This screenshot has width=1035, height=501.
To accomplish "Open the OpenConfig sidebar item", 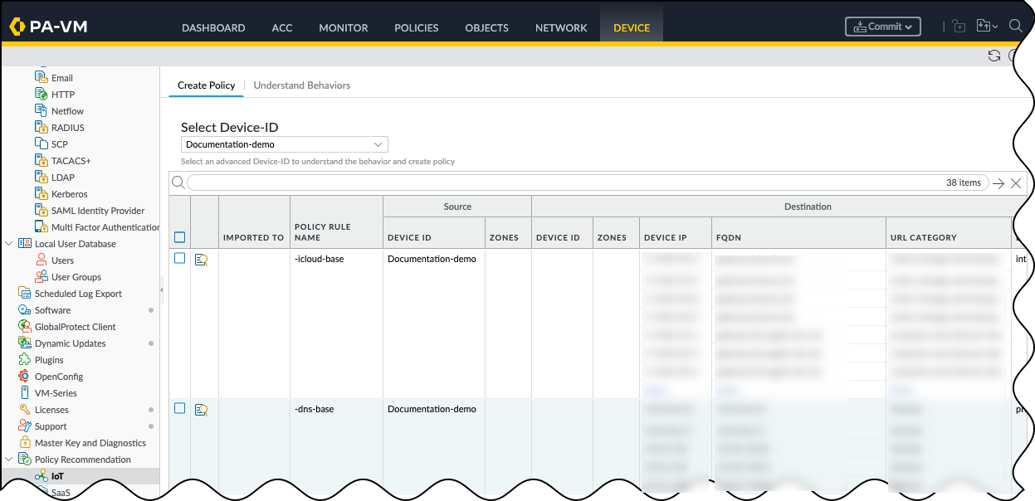I will [x=57, y=377].
